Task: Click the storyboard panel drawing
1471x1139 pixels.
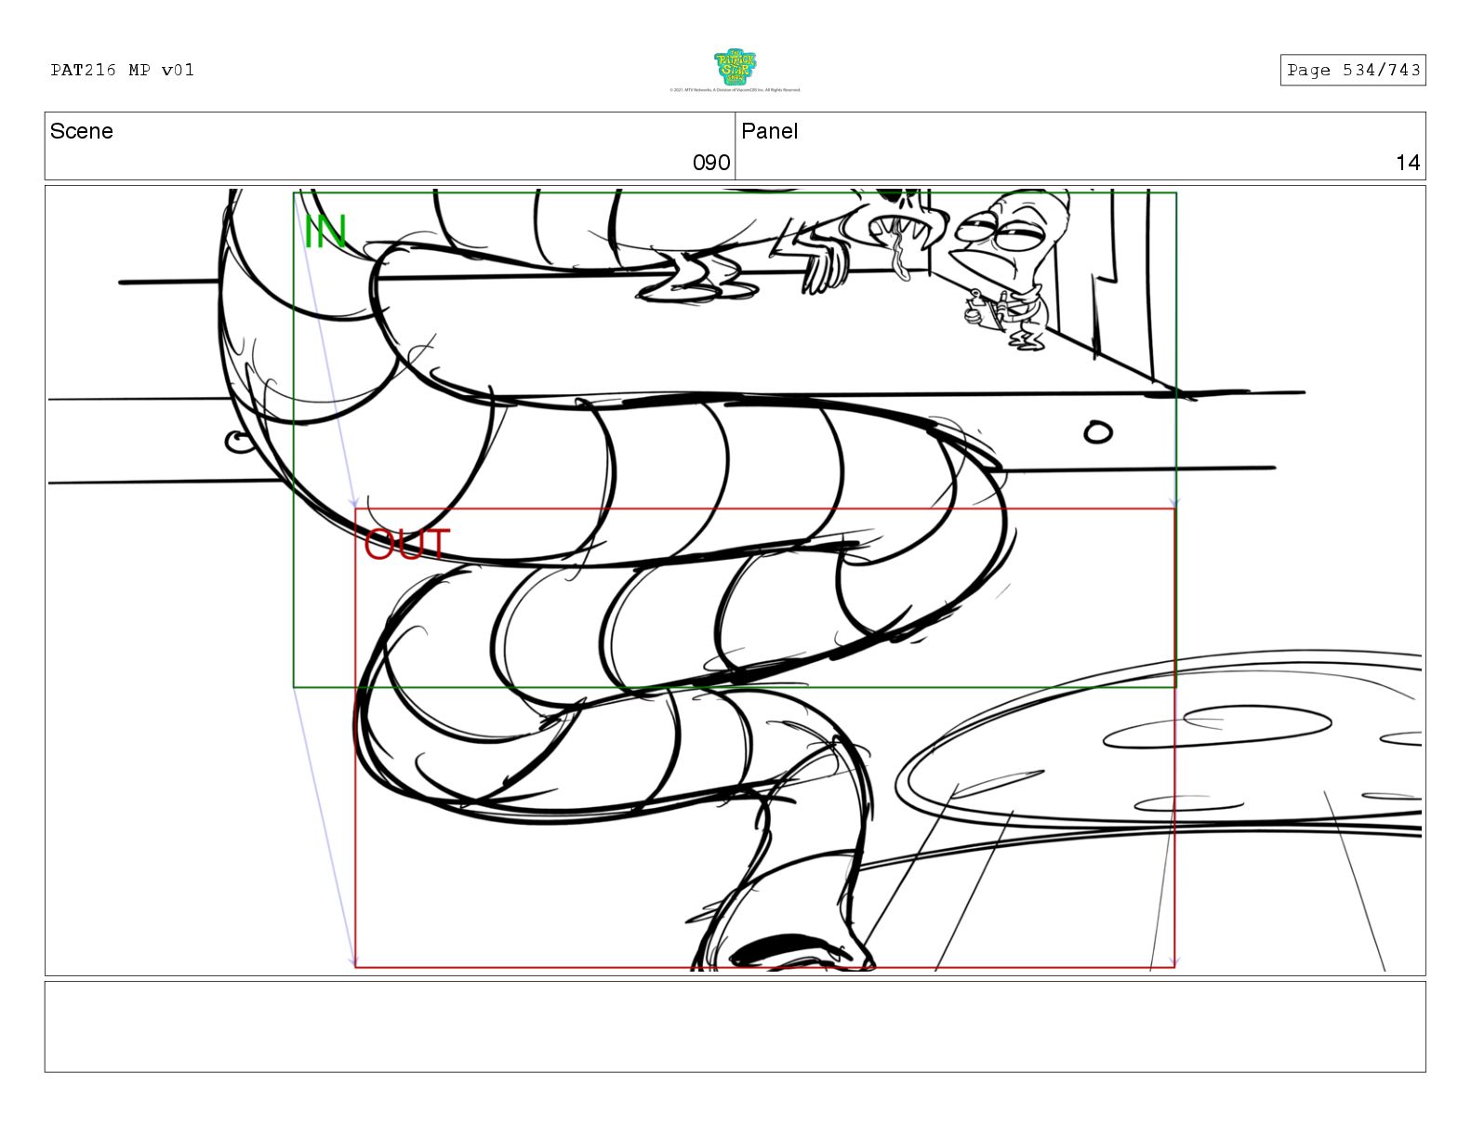Action: point(735,580)
